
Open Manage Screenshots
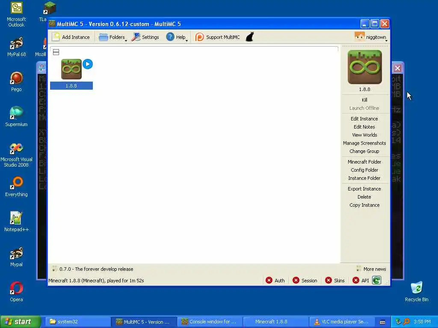click(x=364, y=143)
